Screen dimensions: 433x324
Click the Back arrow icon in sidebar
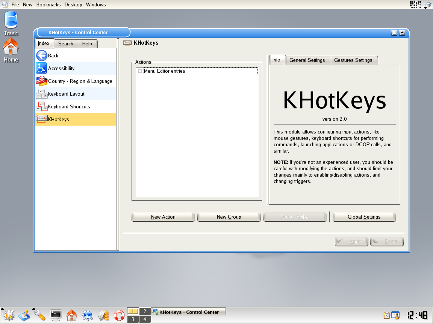(41, 55)
